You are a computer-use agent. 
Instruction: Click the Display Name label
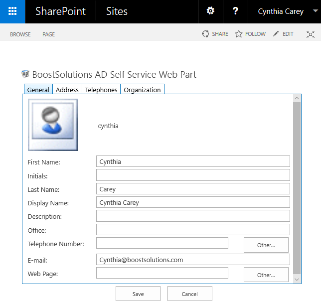[x=48, y=203]
